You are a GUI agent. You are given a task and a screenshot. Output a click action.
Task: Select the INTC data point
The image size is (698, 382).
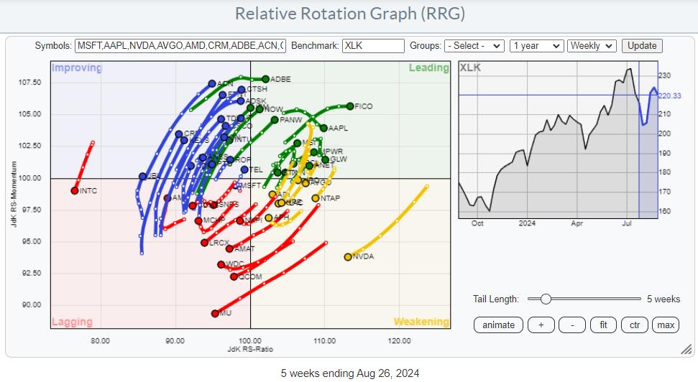(75, 190)
